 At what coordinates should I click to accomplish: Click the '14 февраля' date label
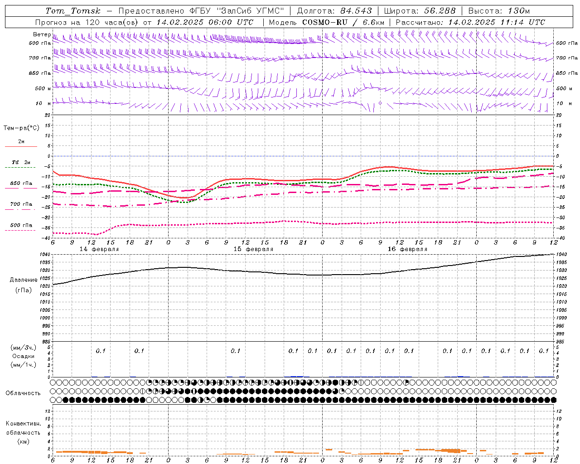click(99, 249)
